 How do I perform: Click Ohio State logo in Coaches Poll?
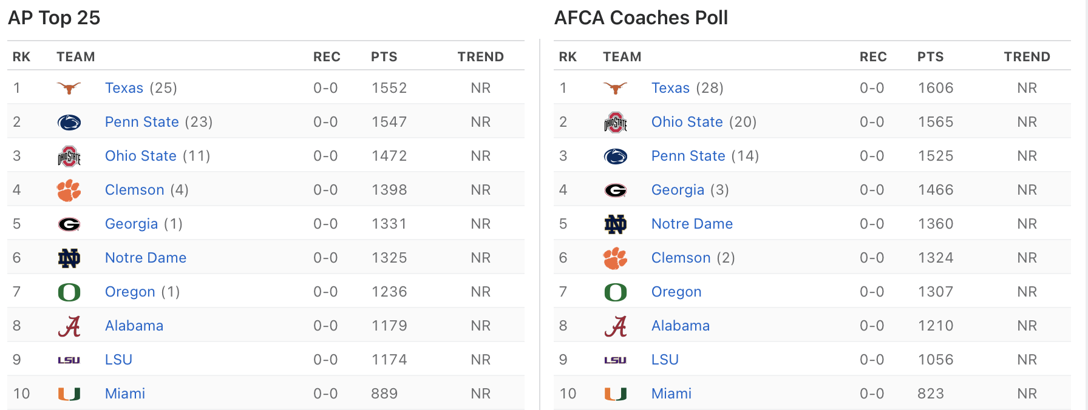tap(615, 123)
